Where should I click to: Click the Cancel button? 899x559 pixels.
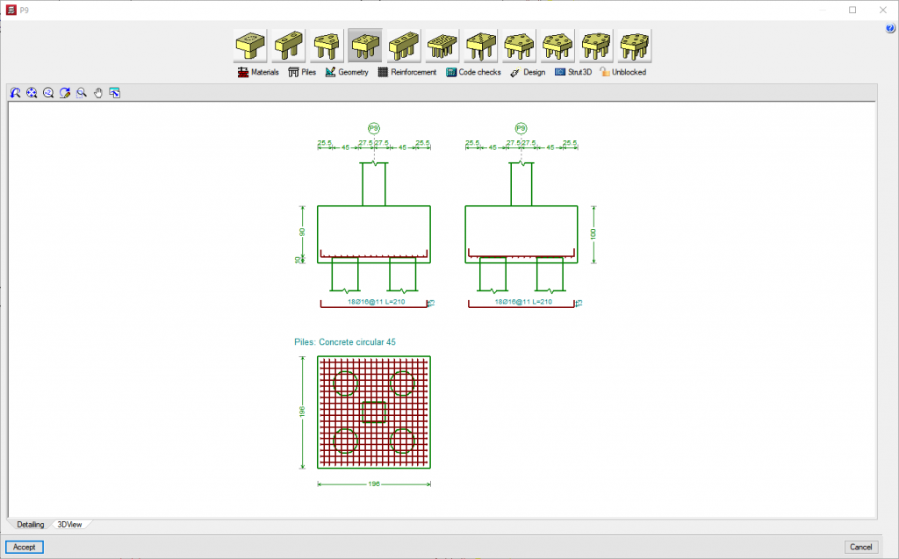click(x=860, y=547)
